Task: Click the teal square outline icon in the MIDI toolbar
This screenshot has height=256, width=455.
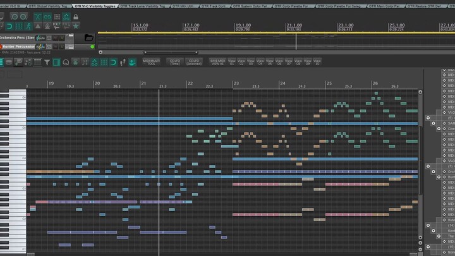Action: (x=56, y=62)
